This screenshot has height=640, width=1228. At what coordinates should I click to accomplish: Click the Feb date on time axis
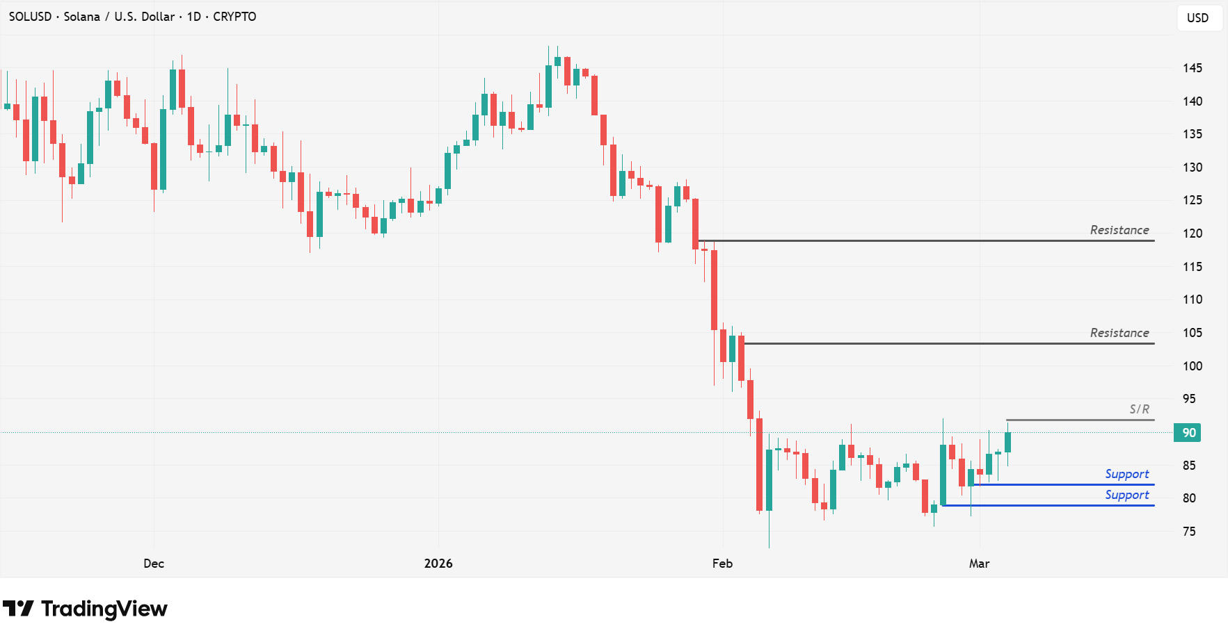[x=722, y=564]
